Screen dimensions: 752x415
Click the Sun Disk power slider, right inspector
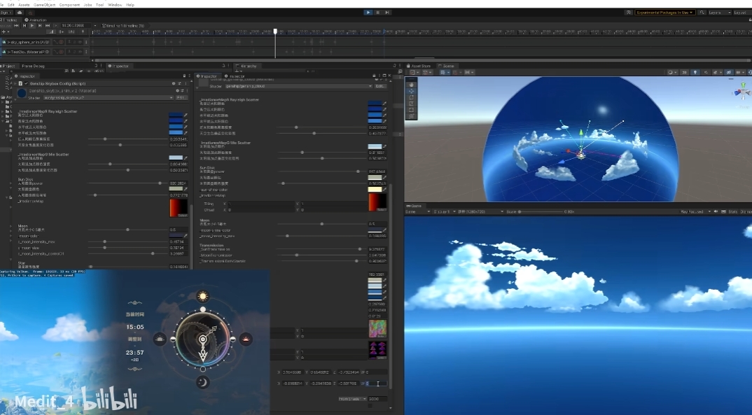pyautogui.click(x=322, y=171)
